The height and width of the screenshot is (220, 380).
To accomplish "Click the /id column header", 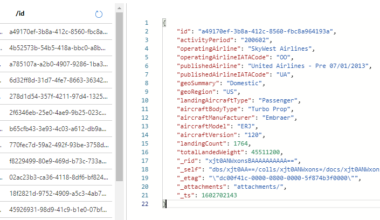I will [x=20, y=13].
